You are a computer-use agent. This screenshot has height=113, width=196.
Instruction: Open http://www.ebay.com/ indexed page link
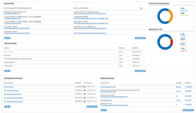pyautogui.click(x=108, y=87)
